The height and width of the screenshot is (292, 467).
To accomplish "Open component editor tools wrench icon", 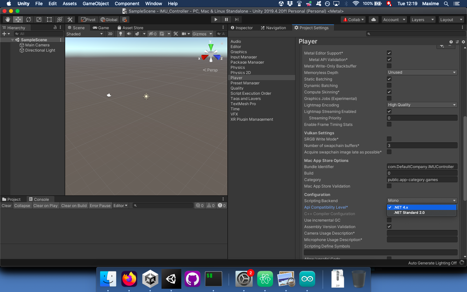I will click(176, 34).
